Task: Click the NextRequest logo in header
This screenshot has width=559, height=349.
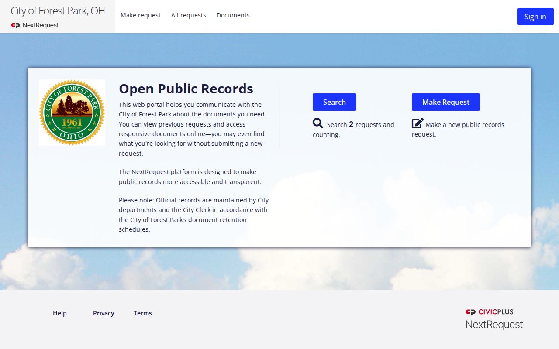Action: (x=35, y=25)
